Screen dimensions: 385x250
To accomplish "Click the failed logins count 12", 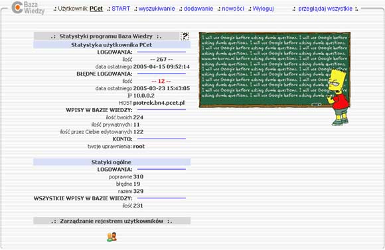I will click(161, 81).
